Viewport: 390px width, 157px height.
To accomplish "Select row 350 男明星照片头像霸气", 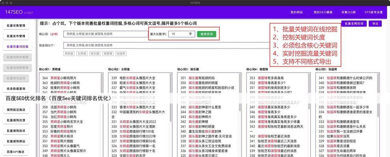I will (61, 146).
